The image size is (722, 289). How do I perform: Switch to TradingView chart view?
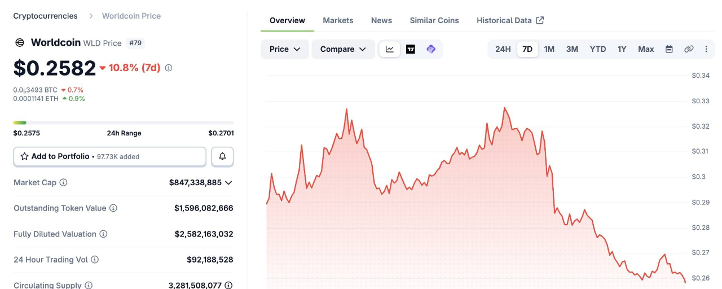(411, 49)
